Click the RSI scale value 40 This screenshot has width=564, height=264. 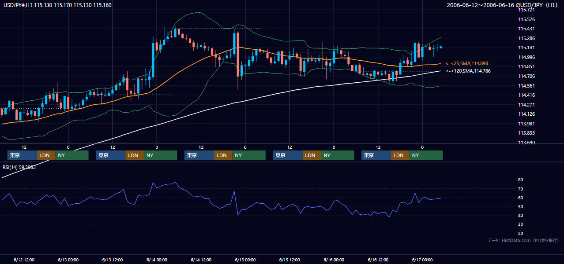521,215
